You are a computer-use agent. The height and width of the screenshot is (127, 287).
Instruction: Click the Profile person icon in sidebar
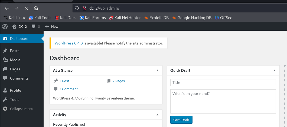click(5, 90)
